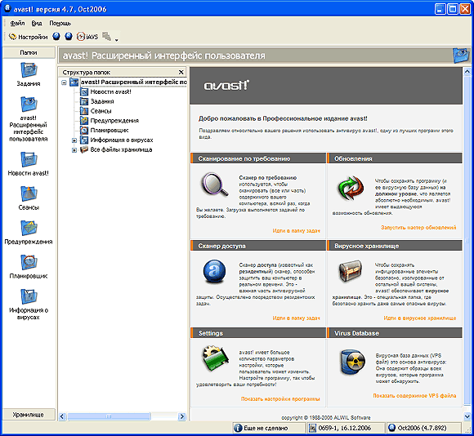474x436 pixels.
Task: Click the magnifying glass scanner icon
Action: tap(214, 185)
